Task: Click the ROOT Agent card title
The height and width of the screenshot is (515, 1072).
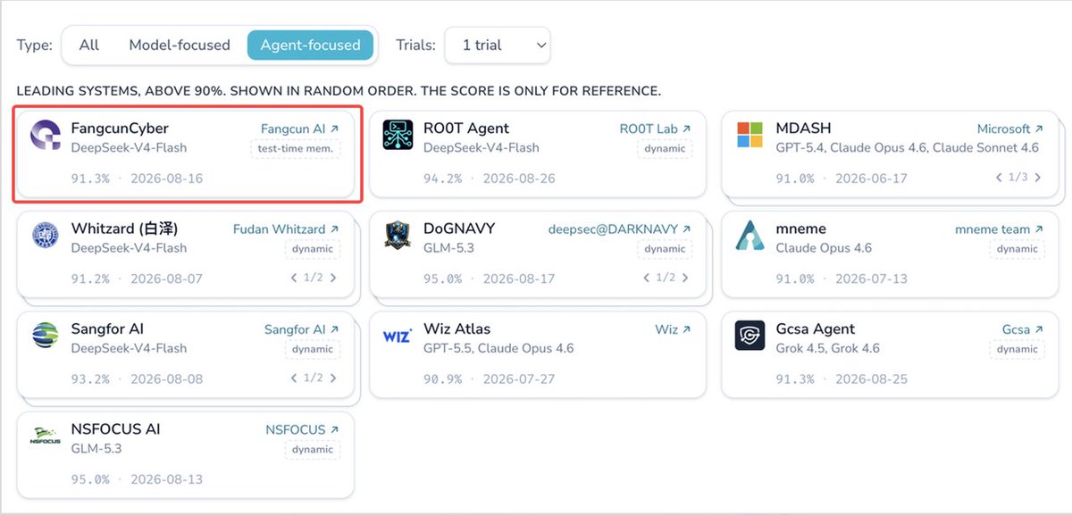Action: 466,129
